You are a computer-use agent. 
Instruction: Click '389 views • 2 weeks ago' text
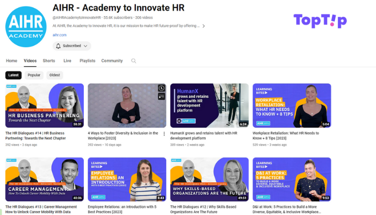pos(187,145)
